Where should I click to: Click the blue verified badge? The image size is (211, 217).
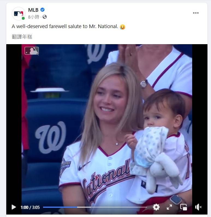point(42,10)
